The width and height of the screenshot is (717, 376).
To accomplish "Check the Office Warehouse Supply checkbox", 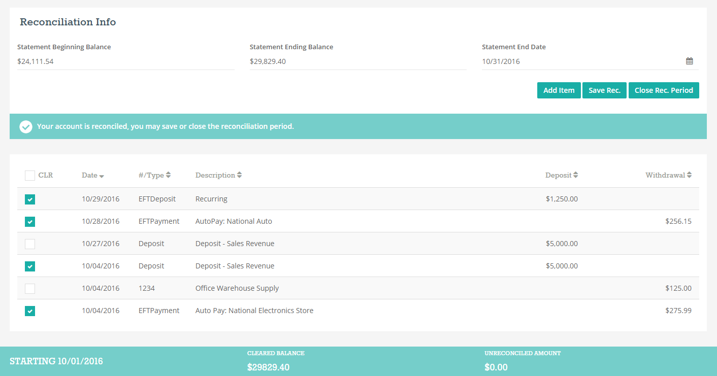I will [x=30, y=288].
